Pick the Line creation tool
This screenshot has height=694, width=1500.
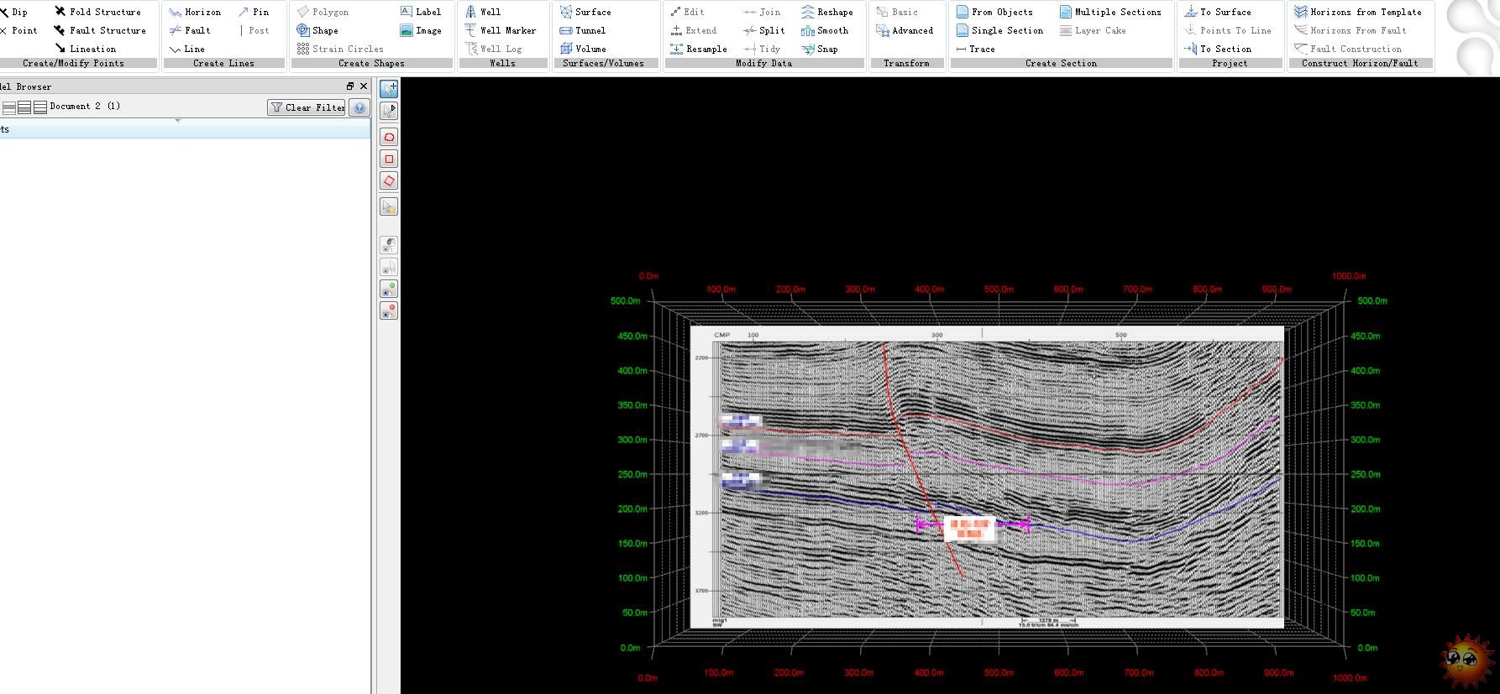(186, 49)
